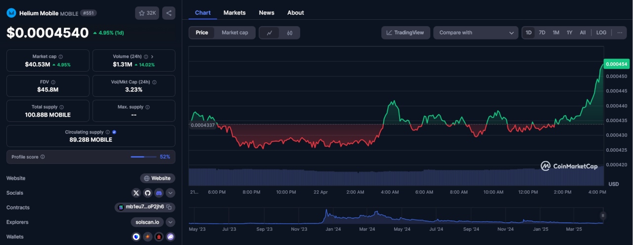This screenshot has height=245, width=633.
Task: Select the Market cap toggle
Action: (x=235, y=33)
